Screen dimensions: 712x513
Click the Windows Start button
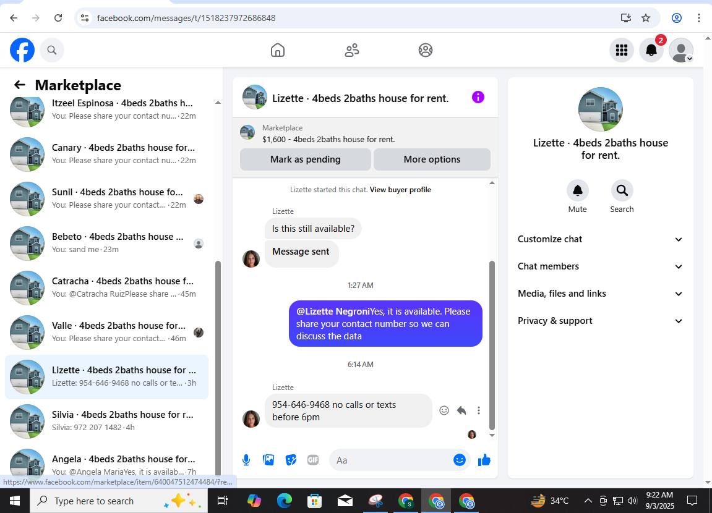click(x=14, y=501)
